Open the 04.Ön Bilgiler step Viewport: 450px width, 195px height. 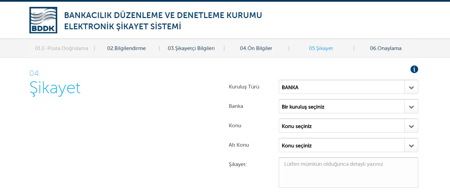click(256, 48)
